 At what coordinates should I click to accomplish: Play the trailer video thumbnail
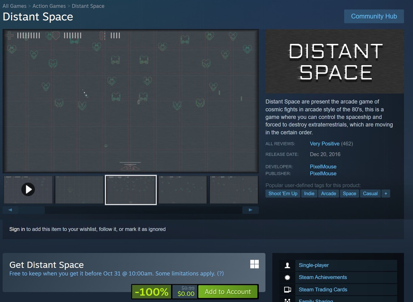point(28,190)
